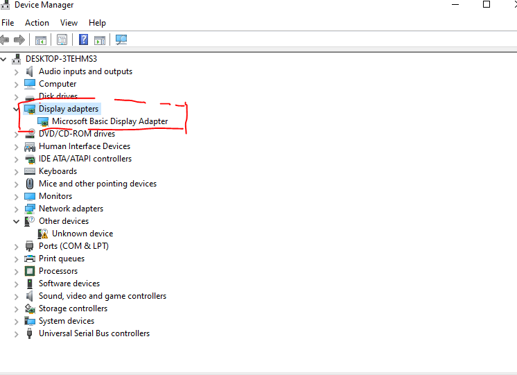The image size is (517, 375).
Task: Open the Help menu
Action: [x=97, y=23]
